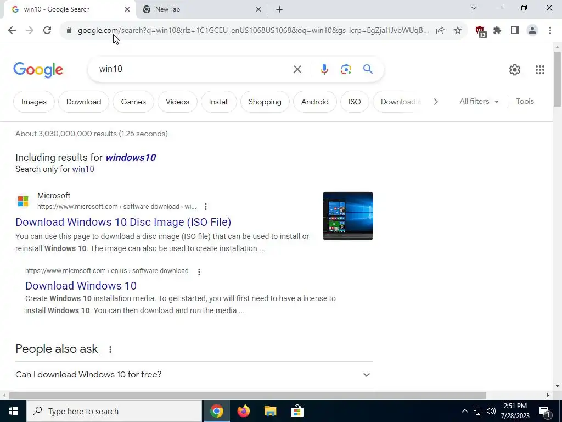The width and height of the screenshot is (562, 422).
Task: Open the People also ask options menu
Action: (110, 349)
